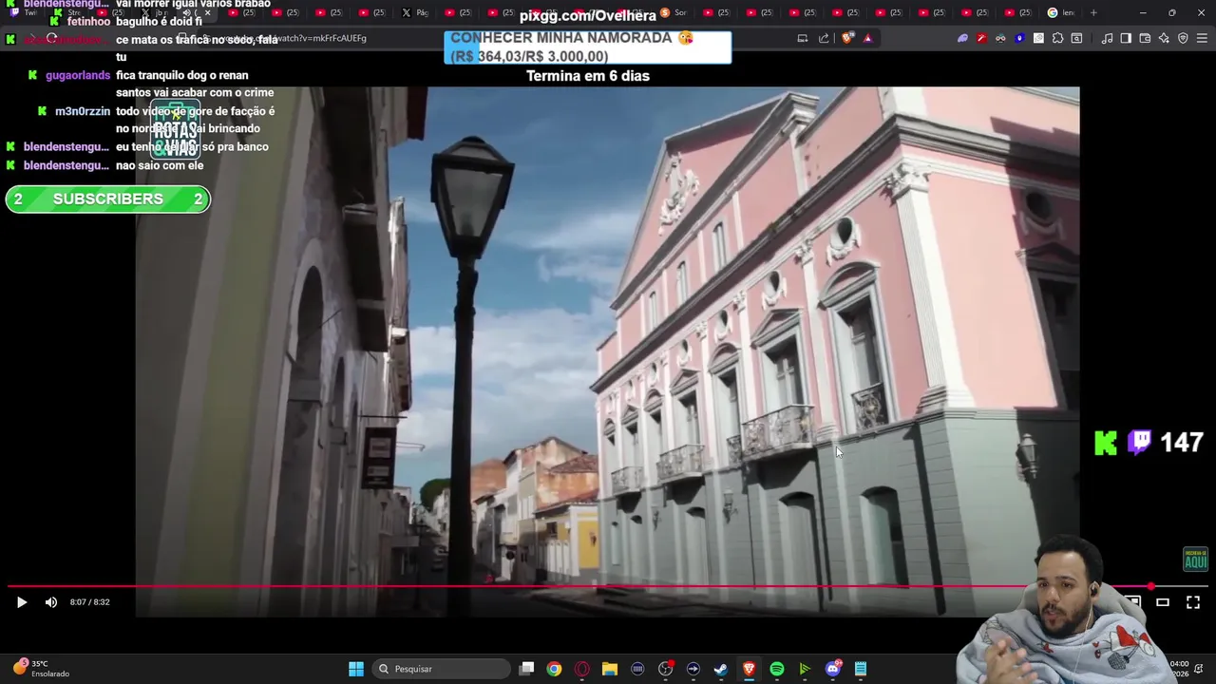Screen dimensions: 1216x684
Task: Click chat username gugaorlands
Action: 78,75
